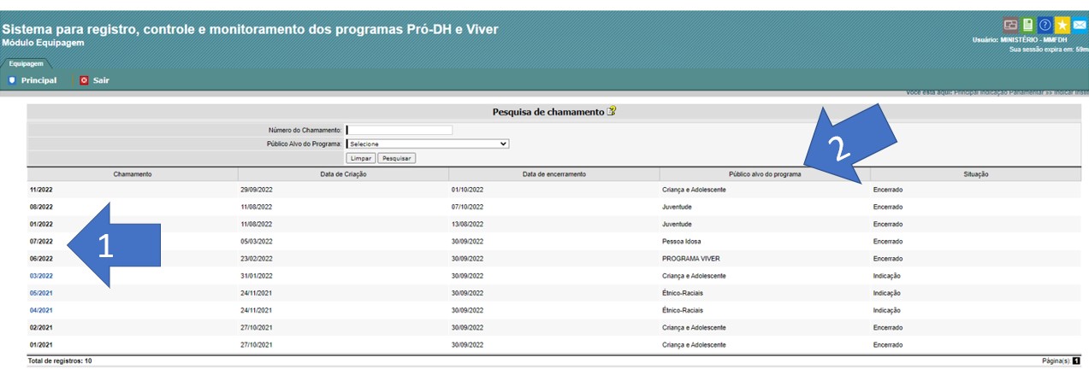Click the help icon beside Pesquisa de chamamento
Viewport: 1089px width, 375px height.
(612, 111)
